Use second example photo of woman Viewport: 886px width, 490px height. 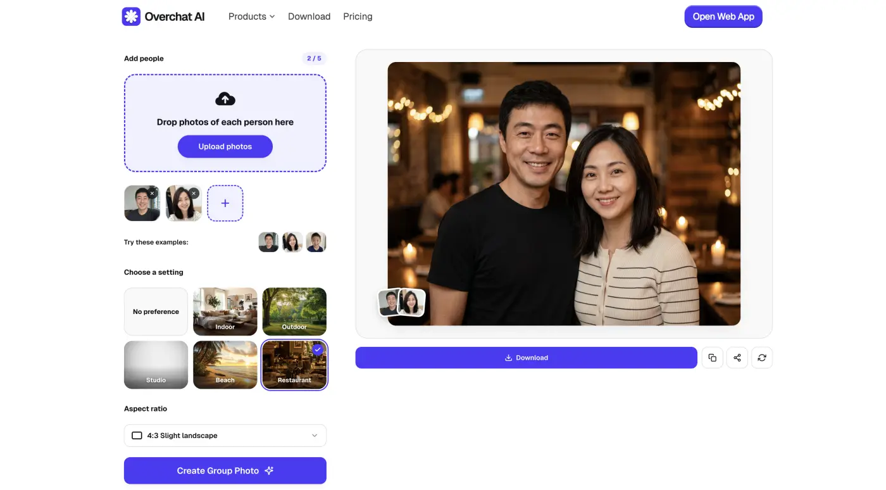point(292,242)
